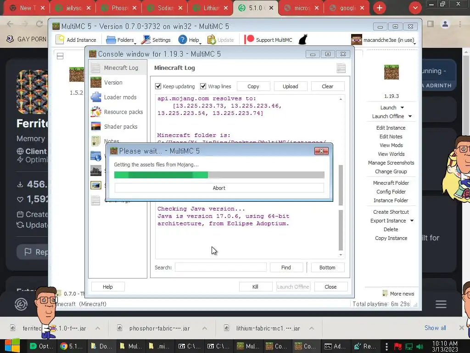This screenshot has width=470, height=353.
Task: Click View Worlds in side panel
Action: (x=391, y=154)
